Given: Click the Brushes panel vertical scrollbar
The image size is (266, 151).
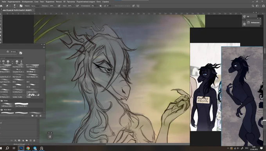Looking at the screenshot, I should click(44, 78).
